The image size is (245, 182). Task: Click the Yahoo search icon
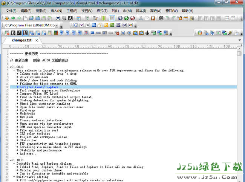click(81, 25)
